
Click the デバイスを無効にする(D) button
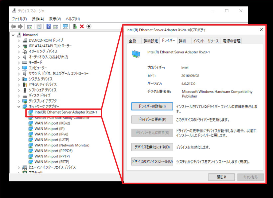pos(152,147)
